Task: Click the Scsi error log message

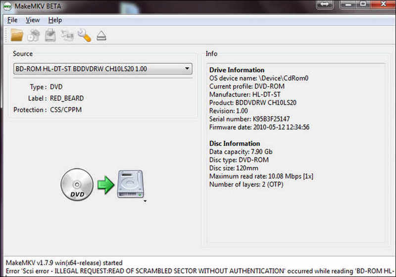Action: [200, 271]
